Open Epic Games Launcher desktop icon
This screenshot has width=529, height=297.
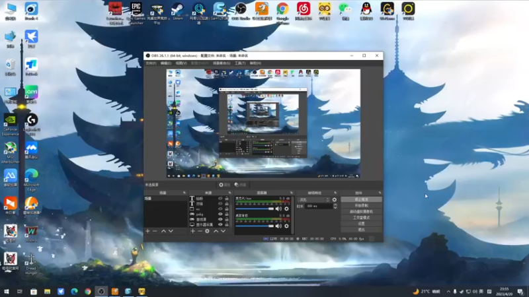pyautogui.click(x=136, y=13)
